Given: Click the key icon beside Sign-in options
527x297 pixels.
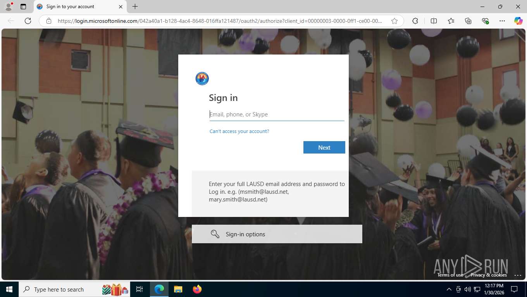Looking at the screenshot, I should [215, 234].
